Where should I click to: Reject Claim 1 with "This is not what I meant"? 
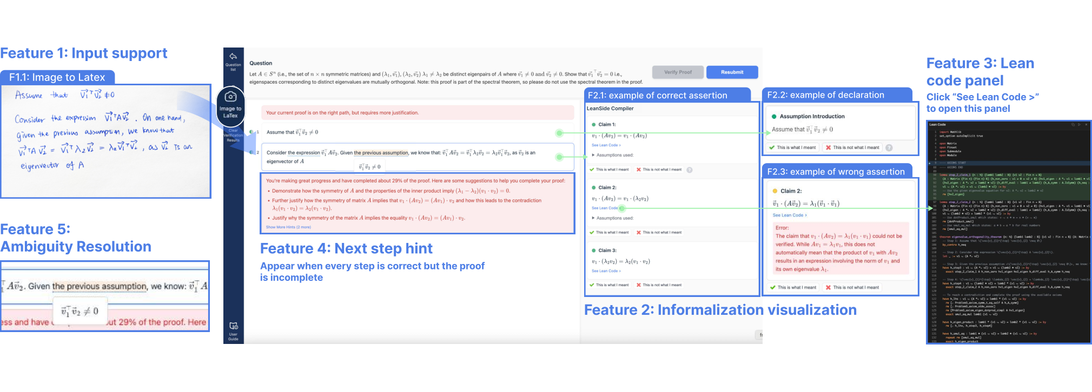coord(659,170)
